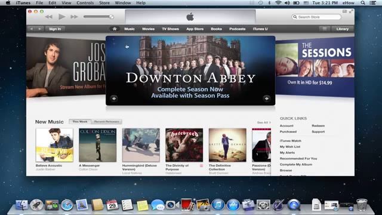The height and width of the screenshot is (215, 382).
Task: Click the Support quick link
Action: point(318,131)
